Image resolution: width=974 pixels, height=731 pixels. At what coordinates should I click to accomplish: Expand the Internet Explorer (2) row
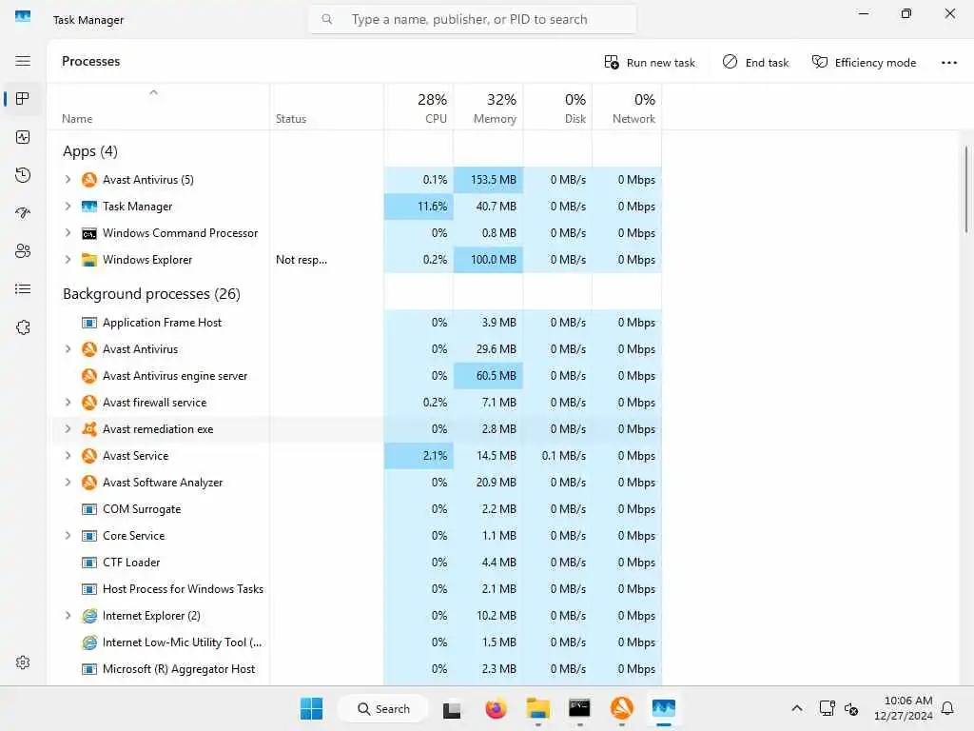coord(68,616)
